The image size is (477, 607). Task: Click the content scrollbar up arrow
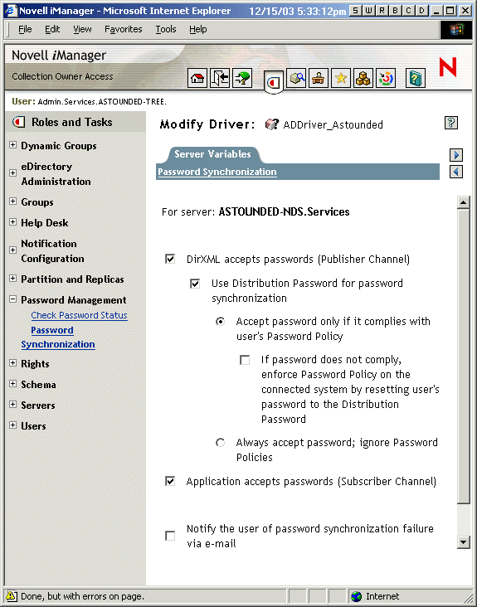pyautogui.click(x=463, y=202)
